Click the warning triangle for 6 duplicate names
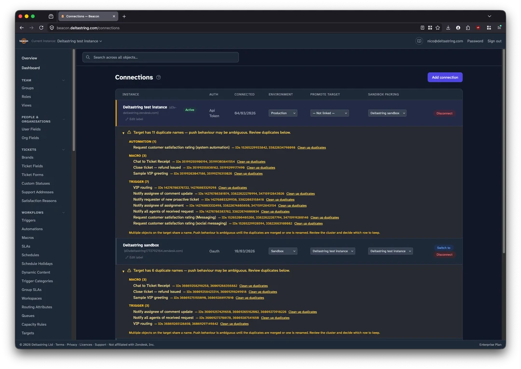 click(129, 270)
